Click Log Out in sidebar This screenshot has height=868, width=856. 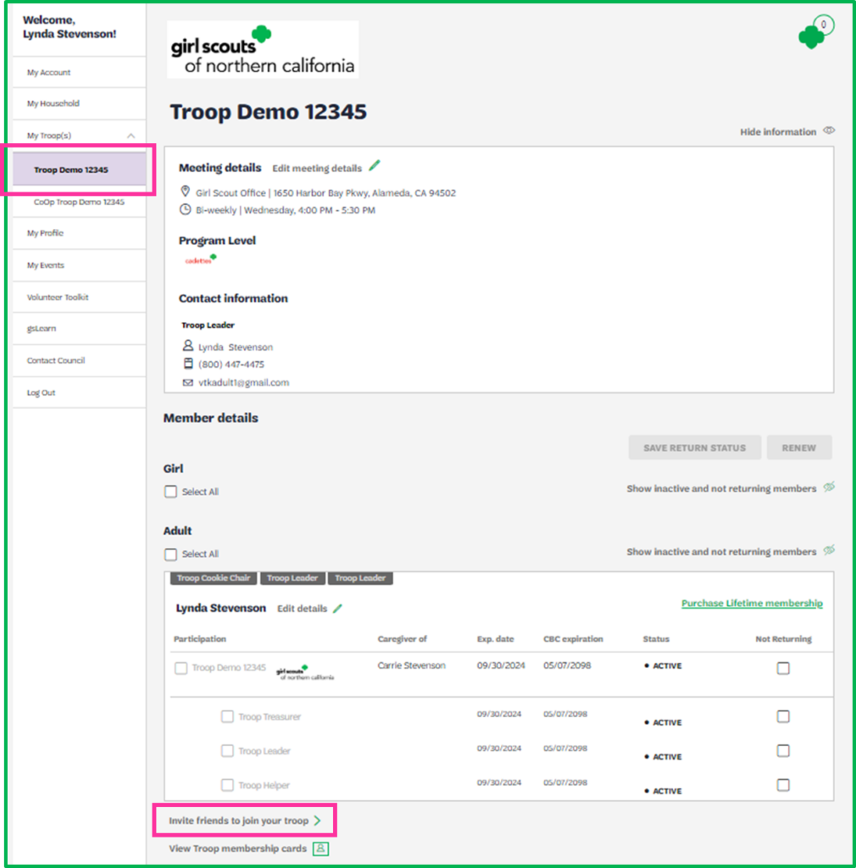pyautogui.click(x=79, y=392)
